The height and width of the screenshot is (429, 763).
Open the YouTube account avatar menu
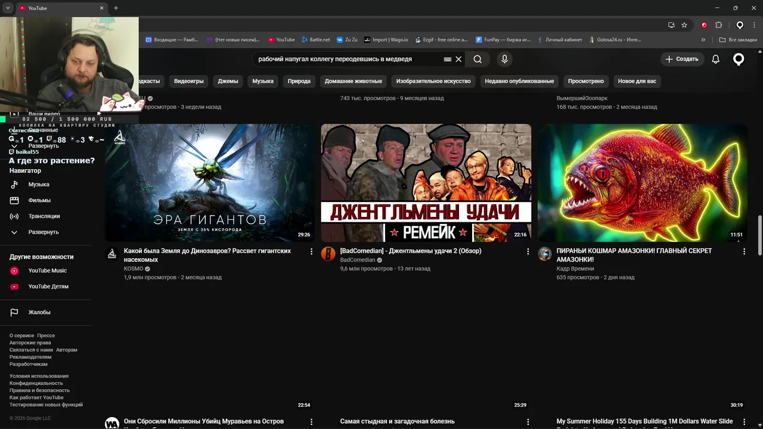[x=739, y=59]
